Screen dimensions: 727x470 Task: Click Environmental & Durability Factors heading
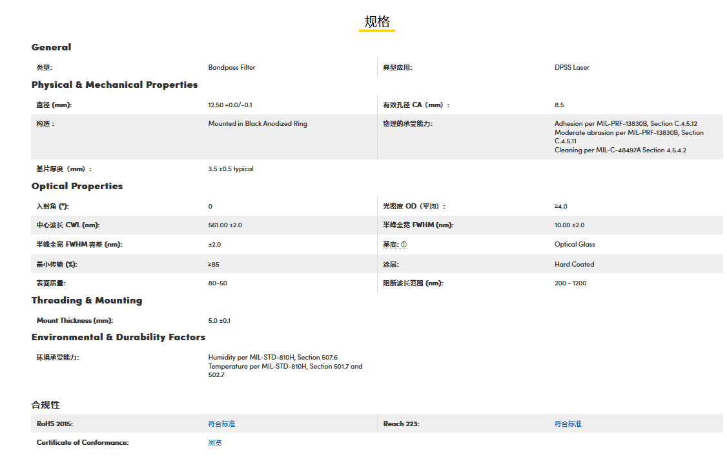coord(118,337)
